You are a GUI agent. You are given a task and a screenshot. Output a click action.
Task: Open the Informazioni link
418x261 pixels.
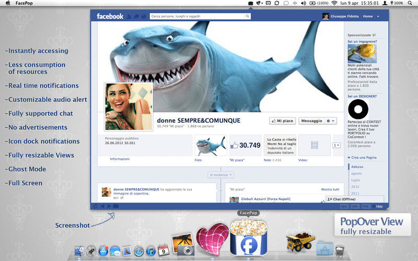[120, 159]
